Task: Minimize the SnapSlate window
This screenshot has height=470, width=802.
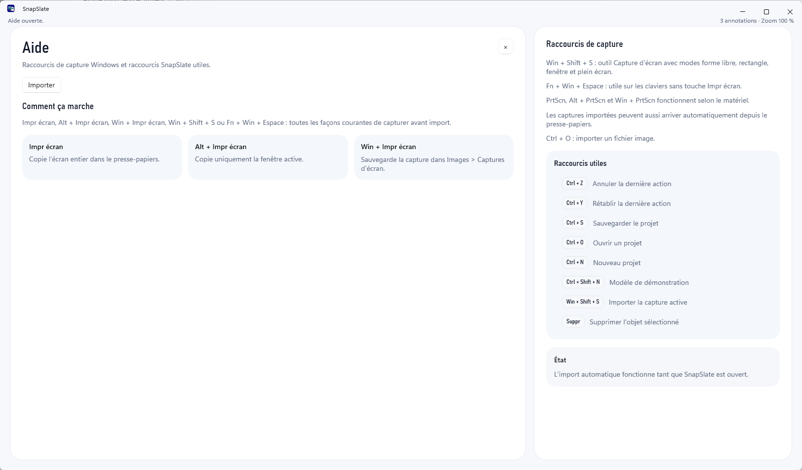Action: click(743, 11)
